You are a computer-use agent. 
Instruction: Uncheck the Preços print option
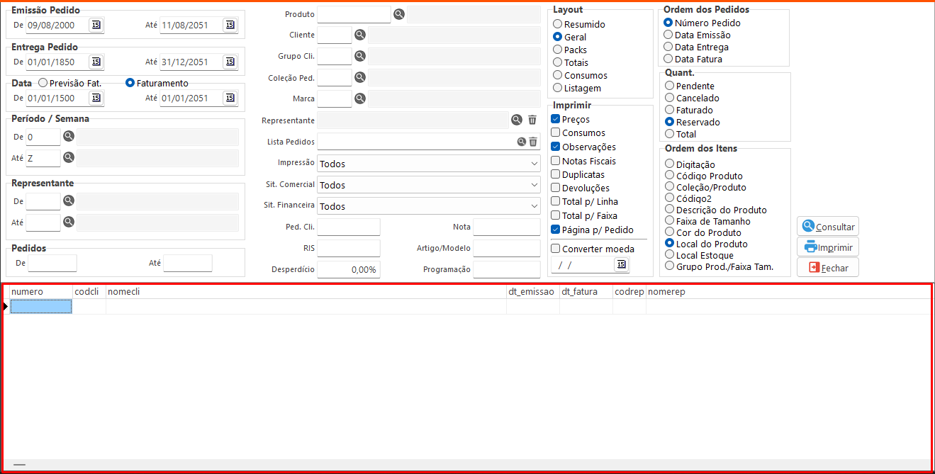click(x=556, y=120)
